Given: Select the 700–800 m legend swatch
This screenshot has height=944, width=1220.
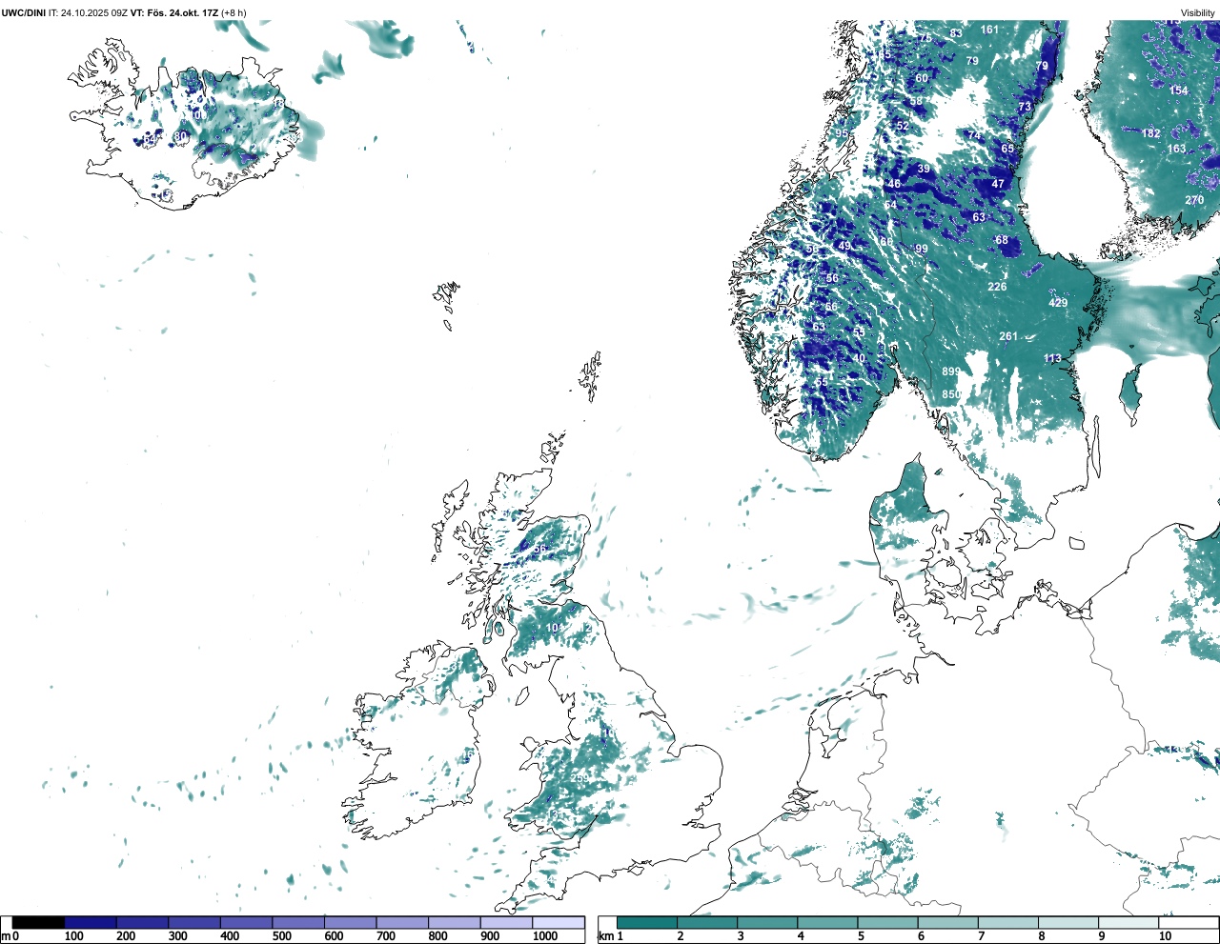Looking at the screenshot, I should (x=402, y=922).
